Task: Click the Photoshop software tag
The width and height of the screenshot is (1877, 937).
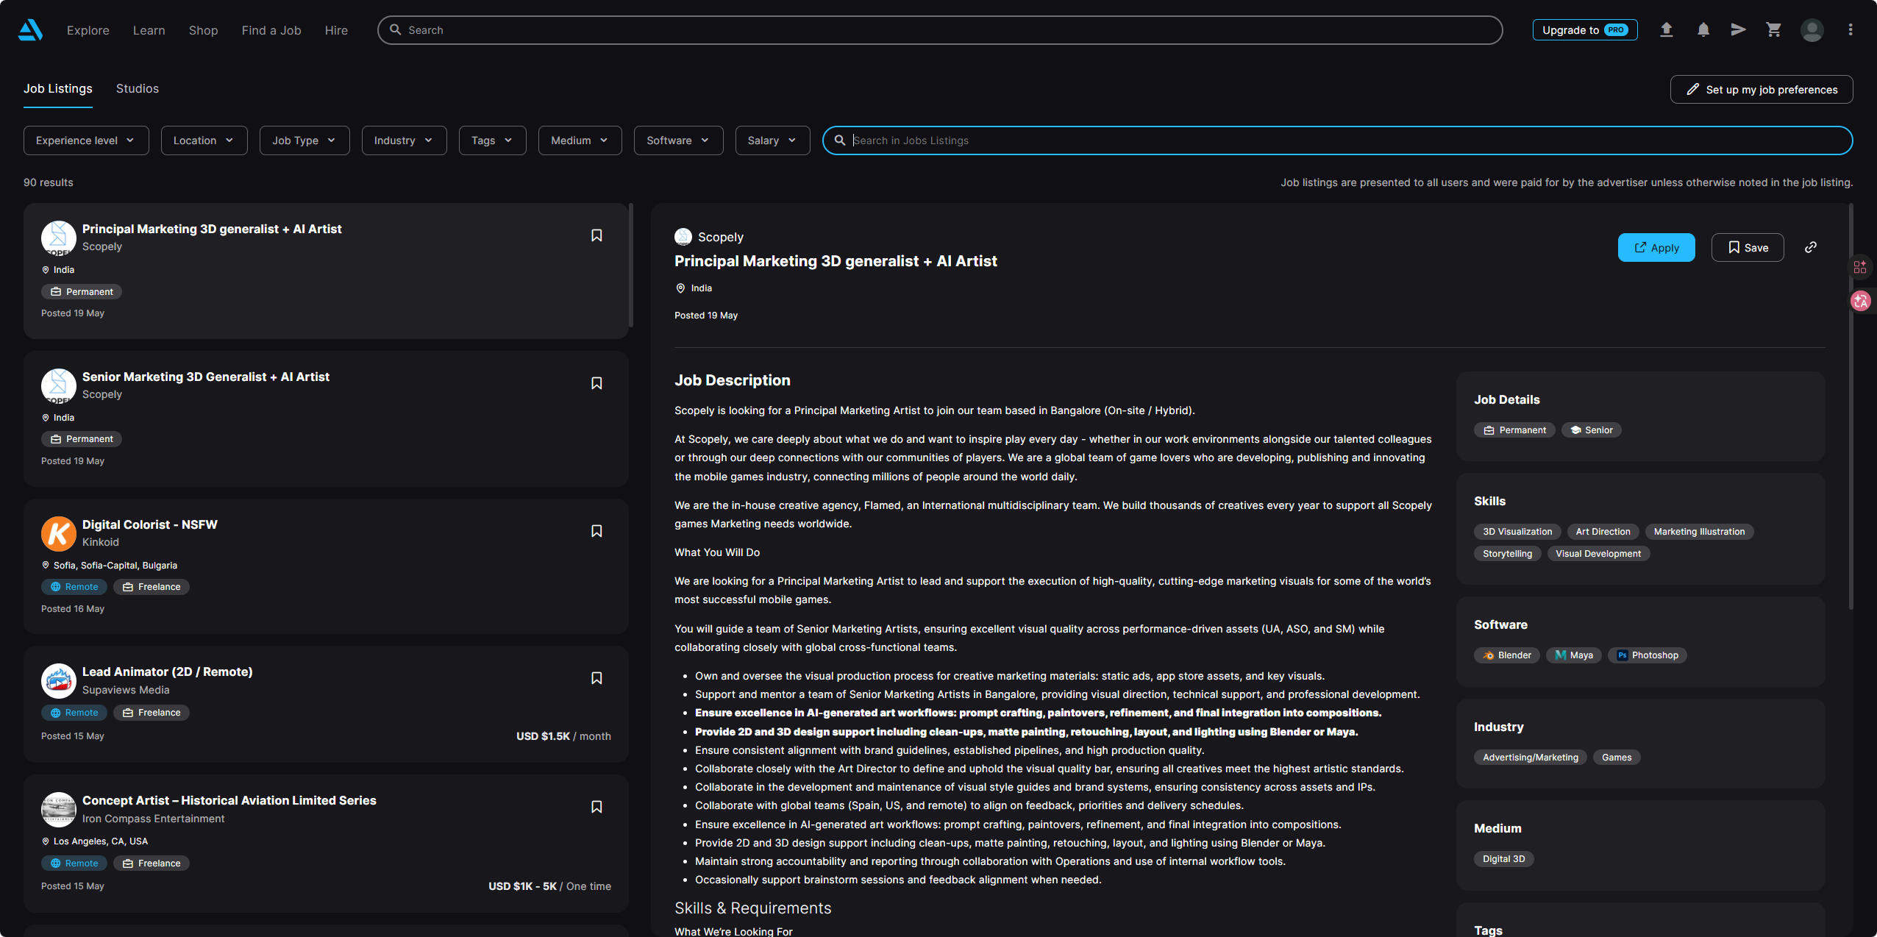Action: coord(1648,655)
